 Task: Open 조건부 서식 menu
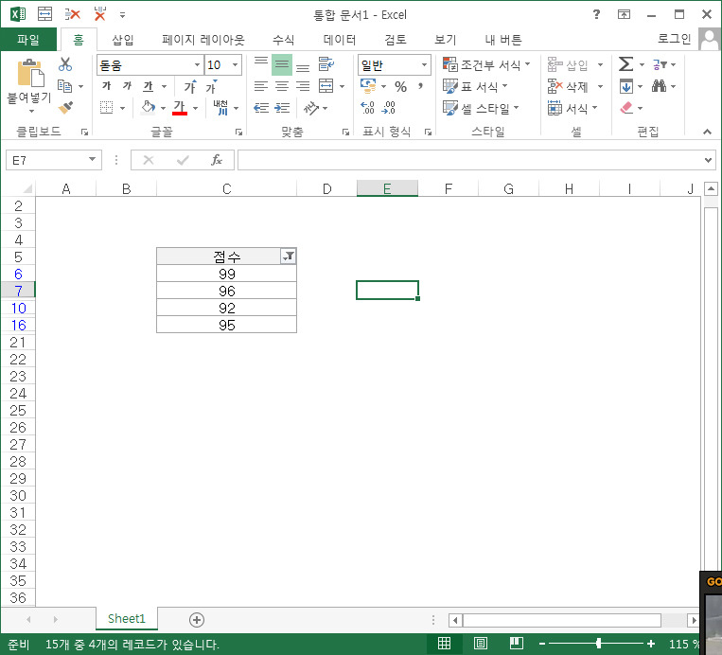point(486,64)
